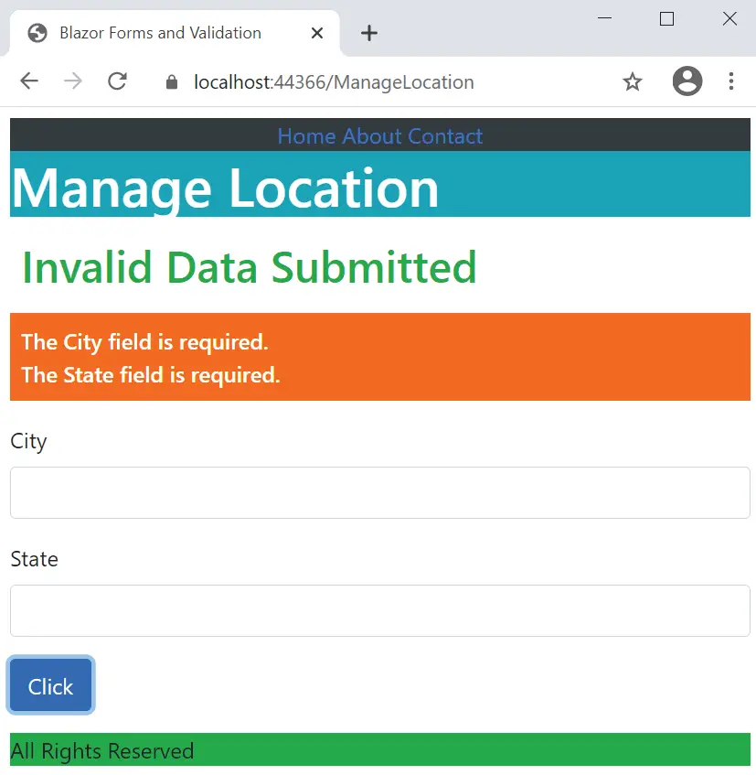Open the three-dot browser menu
This screenshot has height=775, width=756.
731,81
